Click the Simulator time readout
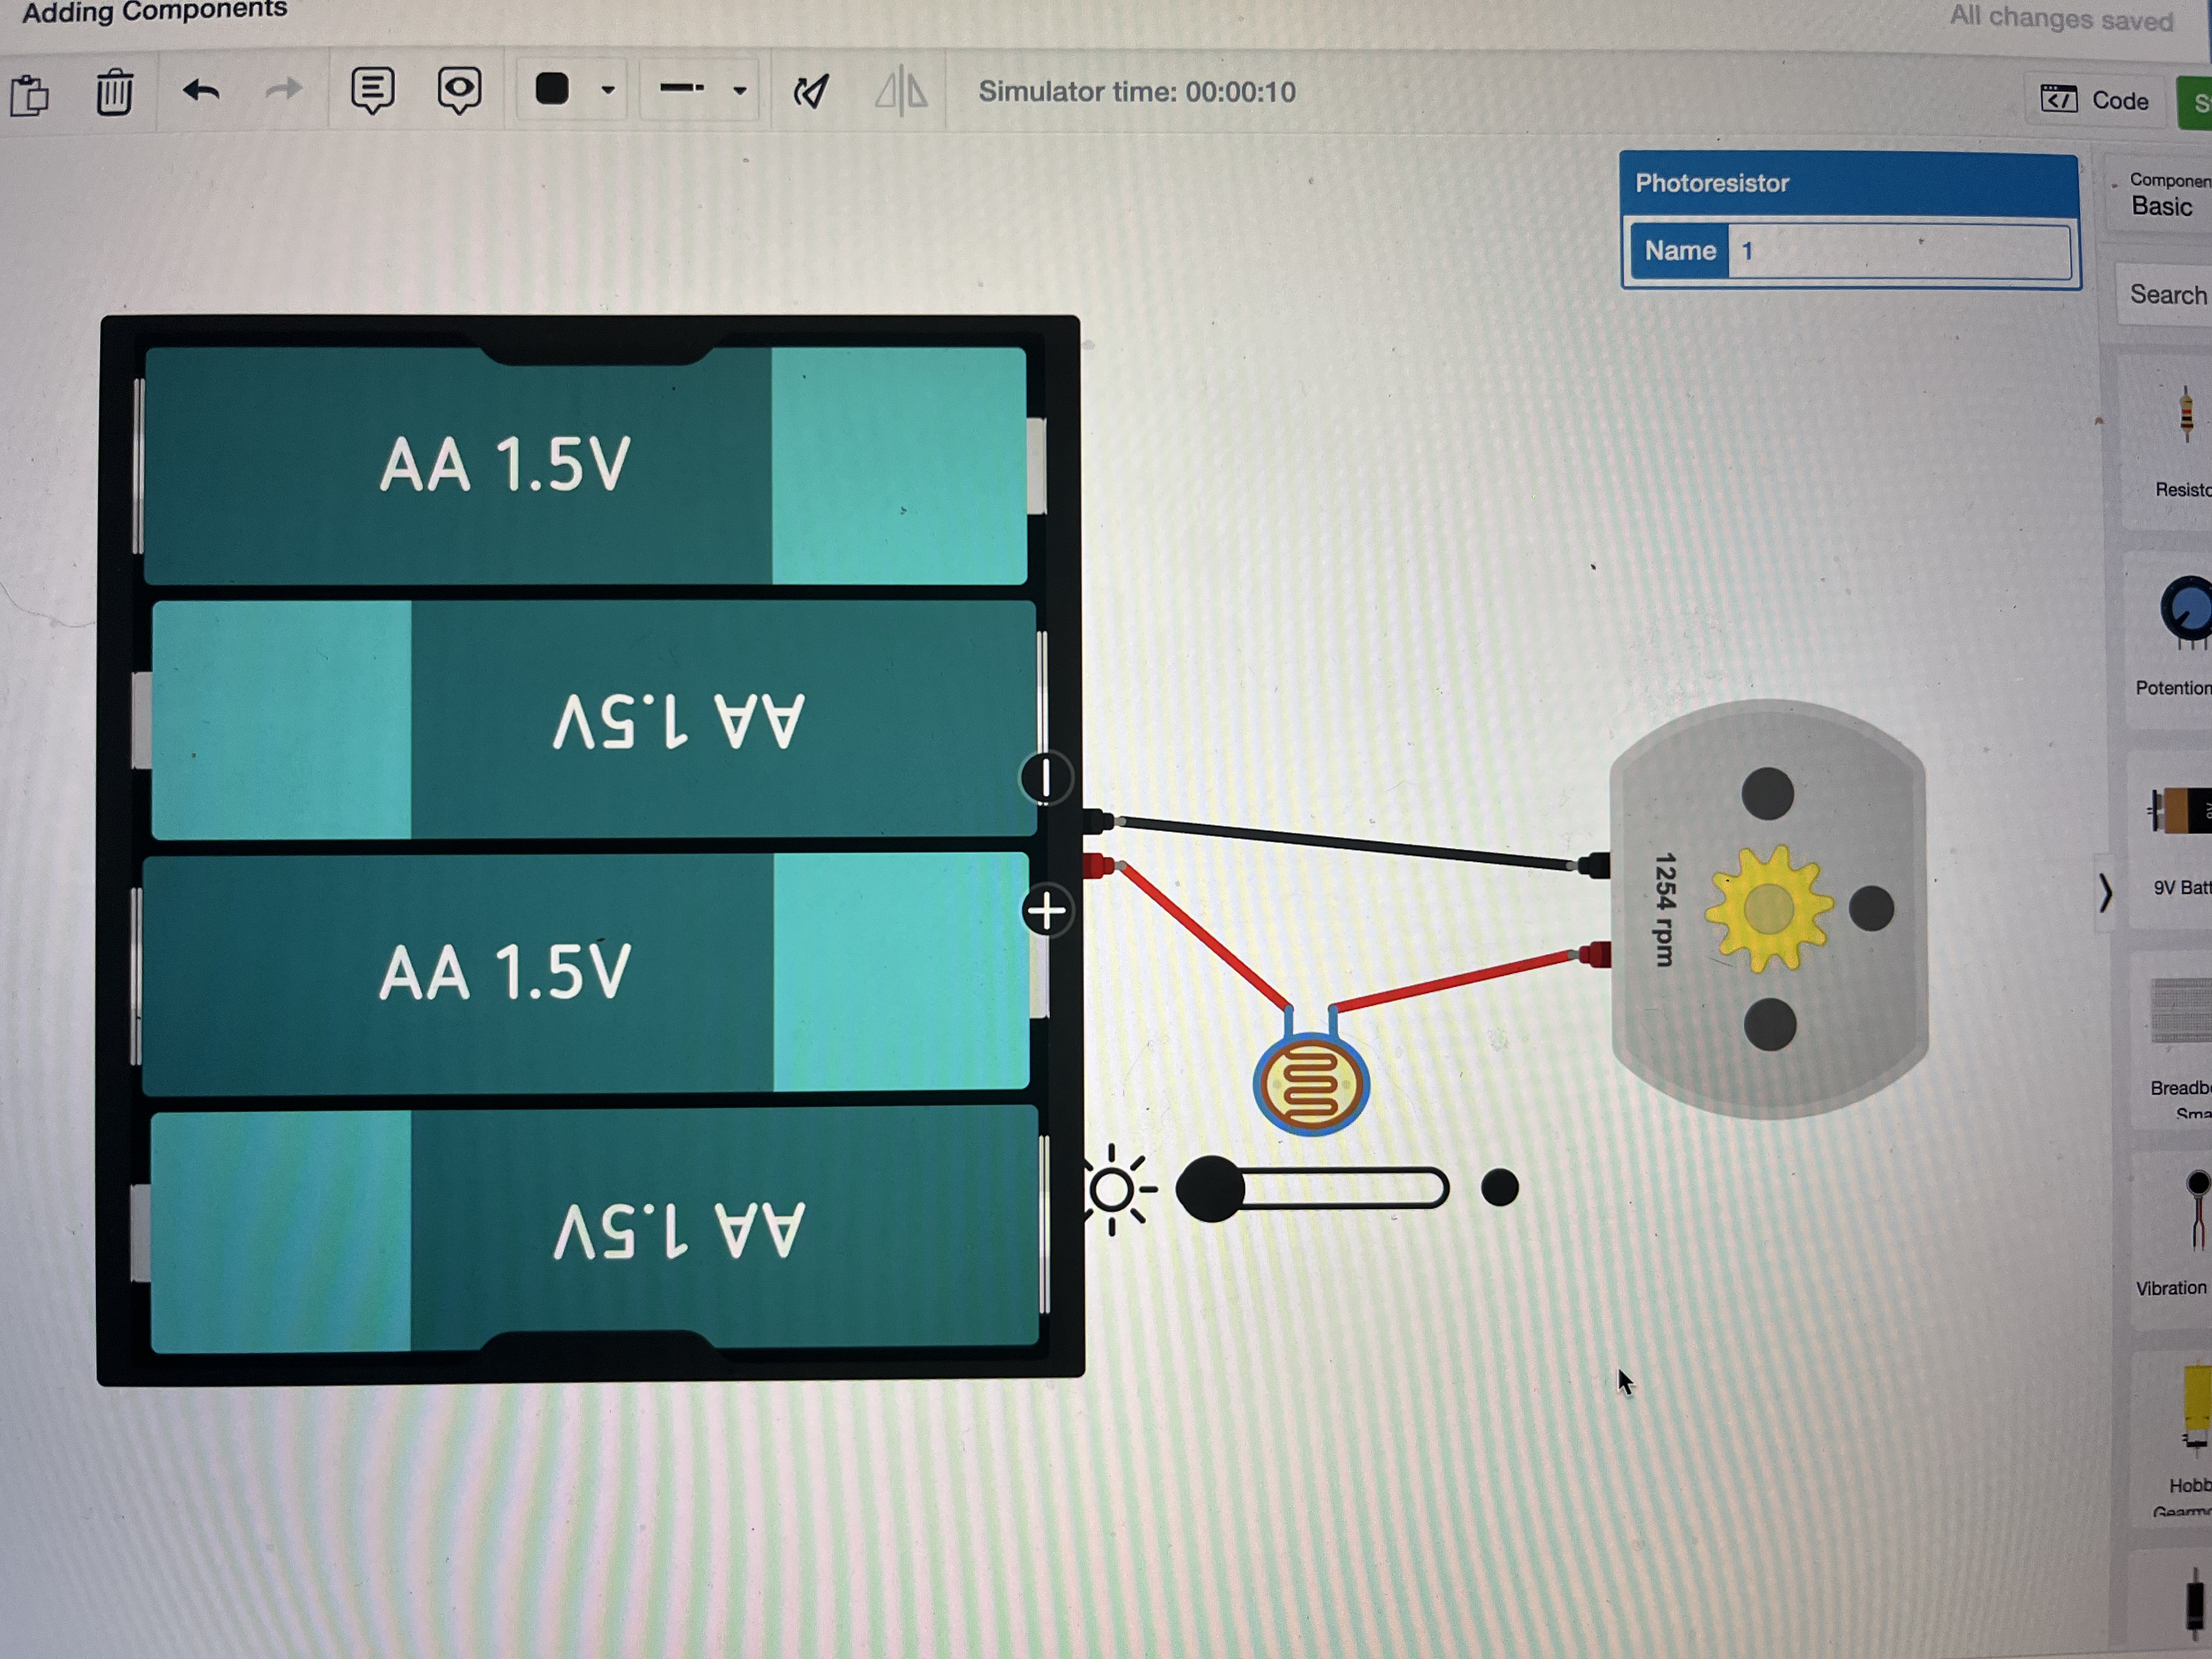2212x1659 pixels. pyautogui.click(x=1137, y=92)
